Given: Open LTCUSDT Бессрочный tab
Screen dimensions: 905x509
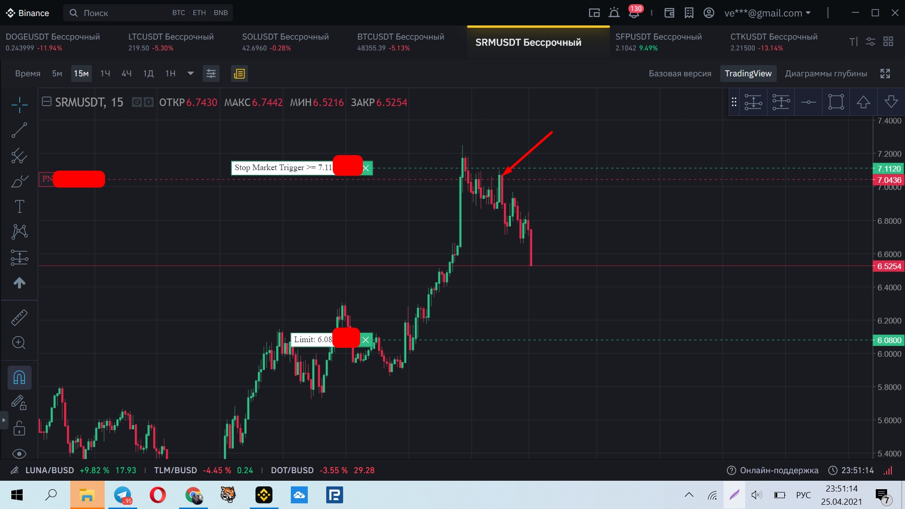Looking at the screenshot, I should (x=171, y=42).
